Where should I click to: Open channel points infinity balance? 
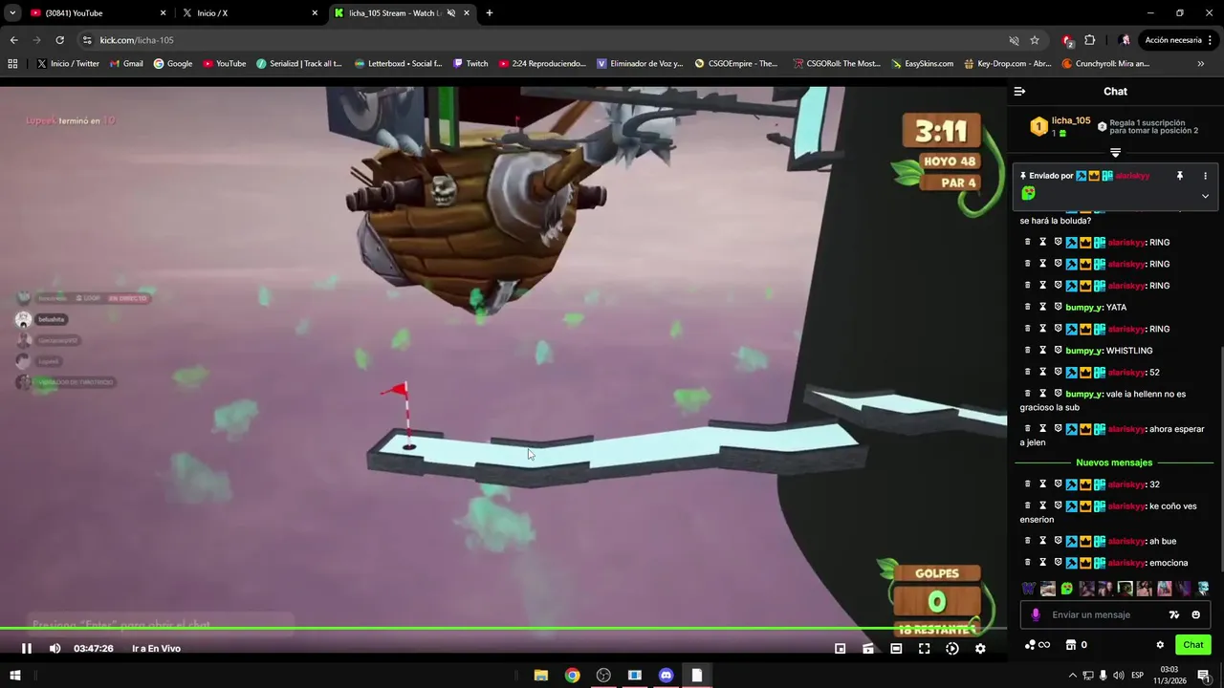1038,645
